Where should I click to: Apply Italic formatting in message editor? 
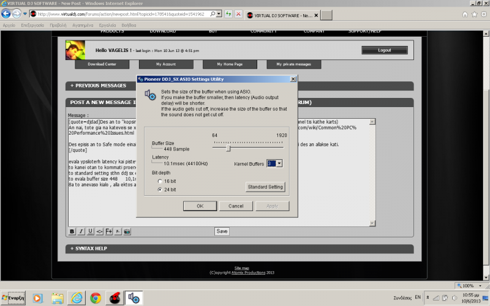click(81, 231)
